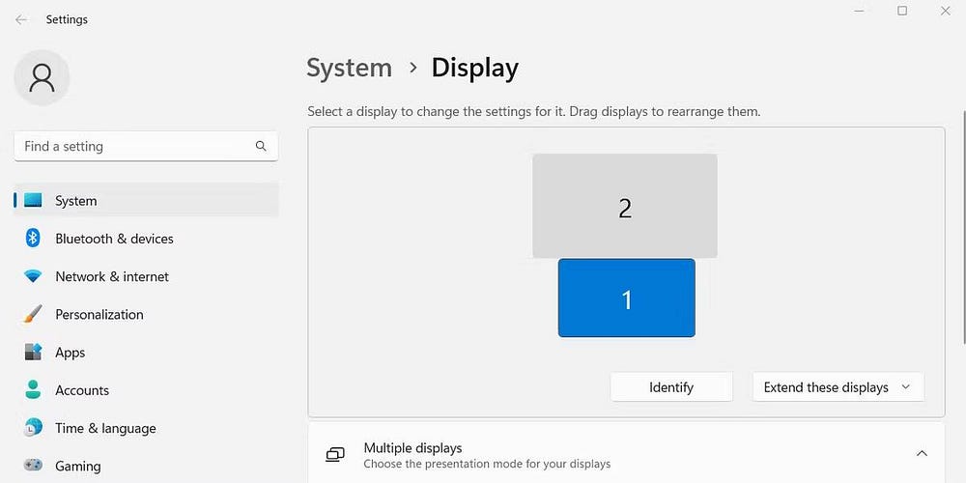The image size is (966, 483).
Task: Click the Network wifi icon
Action: tap(33, 276)
